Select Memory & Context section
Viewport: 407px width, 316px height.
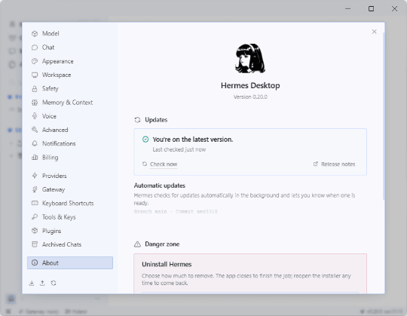[x=70, y=103]
